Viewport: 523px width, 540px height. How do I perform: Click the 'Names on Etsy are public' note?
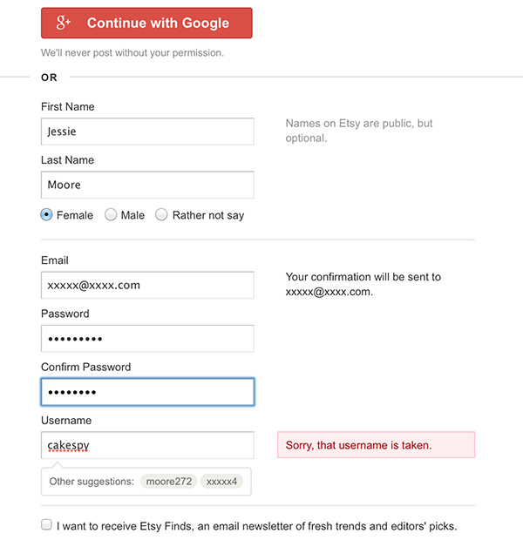pyautogui.click(x=359, y=131)
